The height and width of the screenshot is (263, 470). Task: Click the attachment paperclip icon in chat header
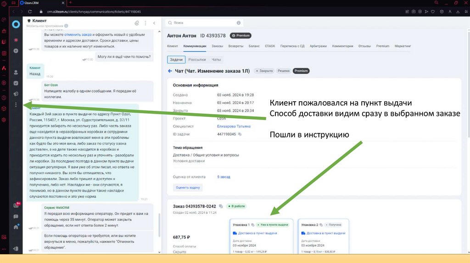[x=137, y=23]
